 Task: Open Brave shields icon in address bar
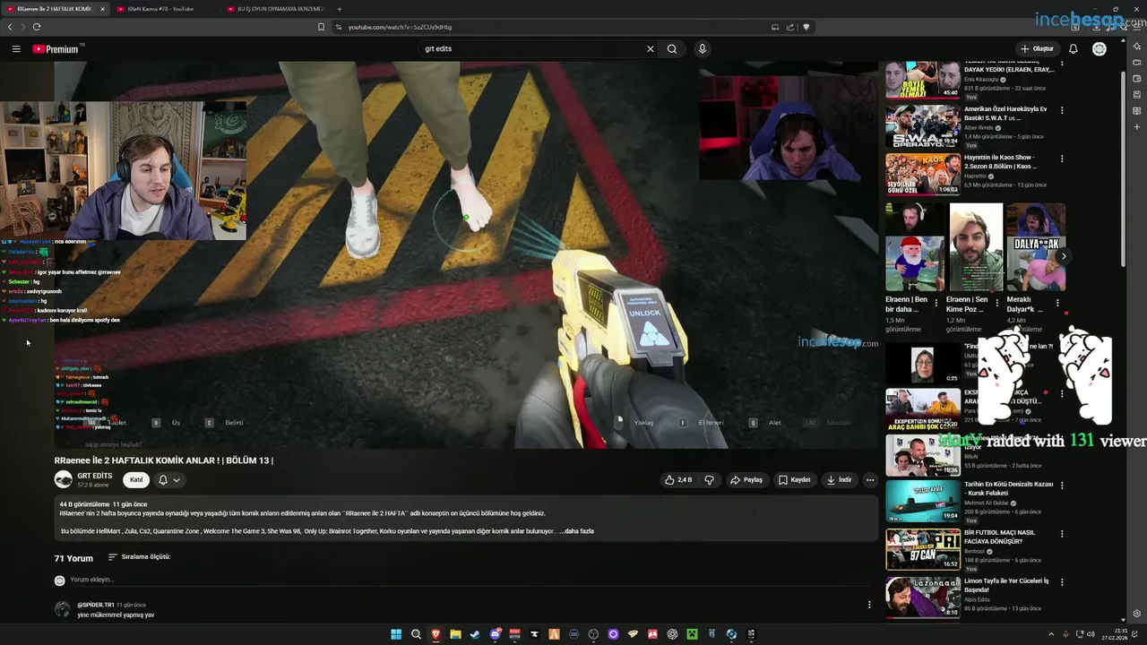point(806,27)
